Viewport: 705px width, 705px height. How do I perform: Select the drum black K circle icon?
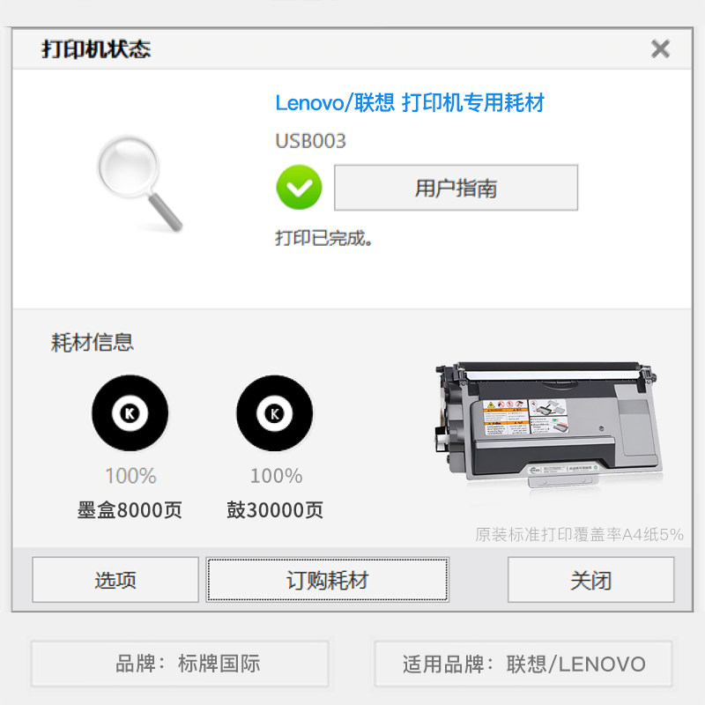click(x=275, y=412)
